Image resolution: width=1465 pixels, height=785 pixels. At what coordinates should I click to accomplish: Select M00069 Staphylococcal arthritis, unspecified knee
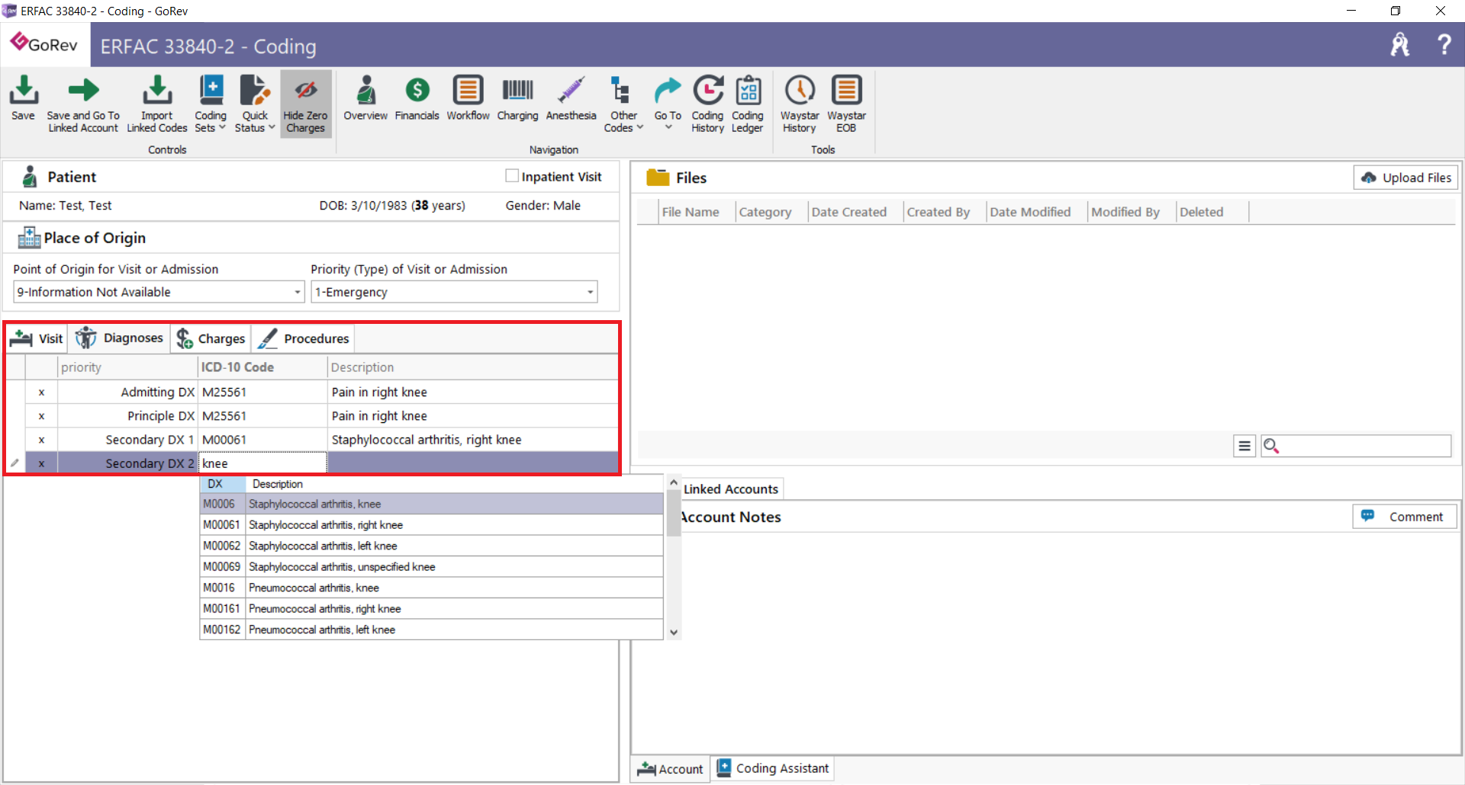tap(431, 567)
